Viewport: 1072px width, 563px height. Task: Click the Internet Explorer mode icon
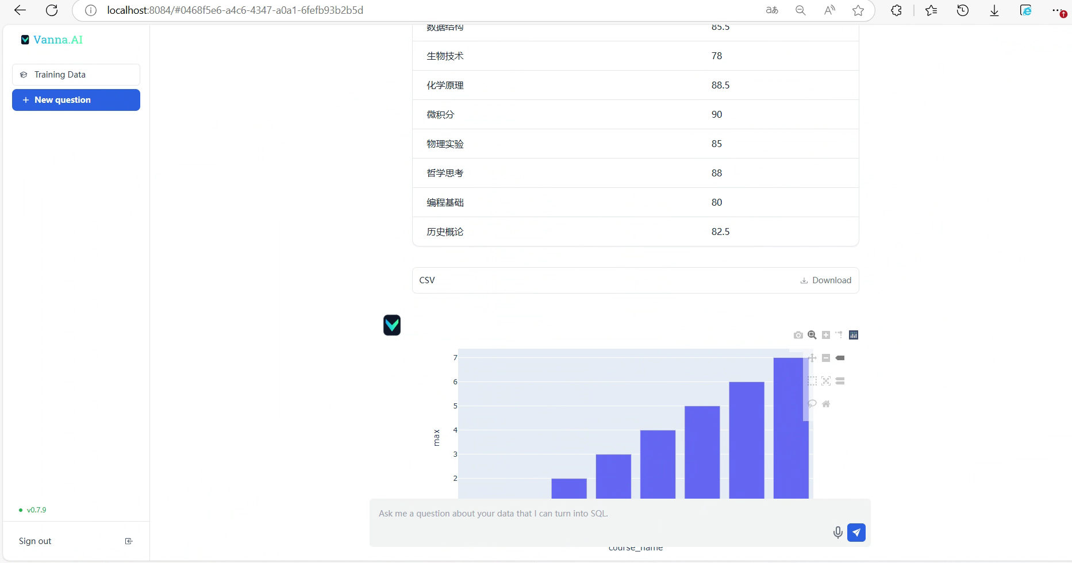[1025, 10]
